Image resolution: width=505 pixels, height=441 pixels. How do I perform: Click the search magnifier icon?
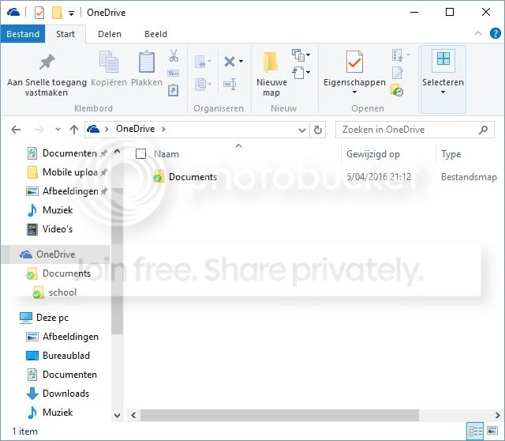pos(483,130)
